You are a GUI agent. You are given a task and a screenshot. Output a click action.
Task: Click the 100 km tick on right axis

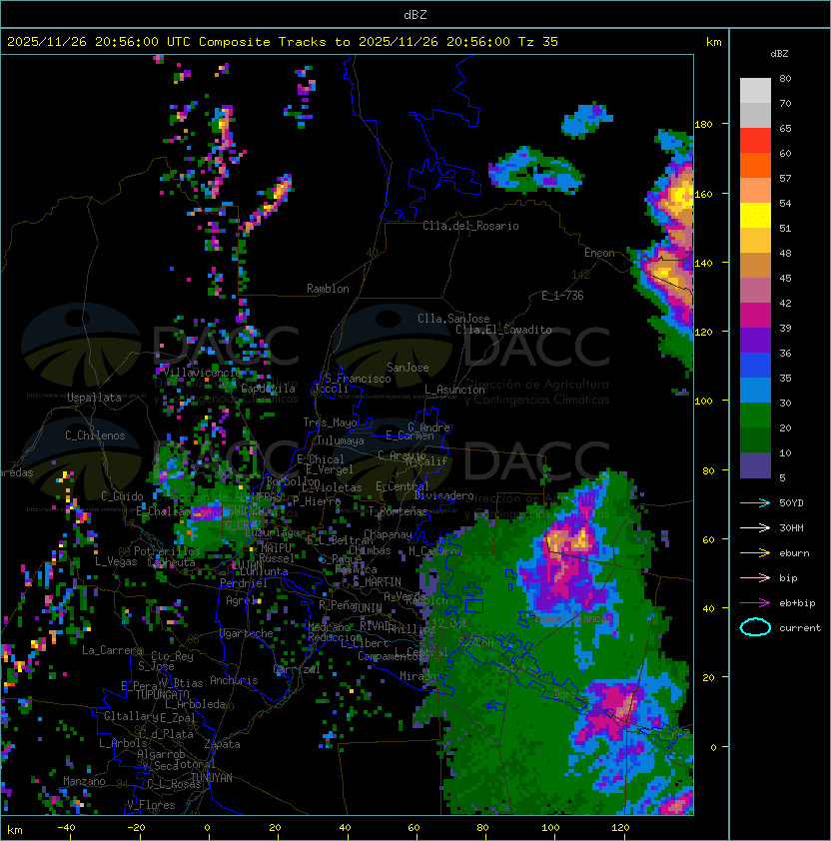[703, 402]
